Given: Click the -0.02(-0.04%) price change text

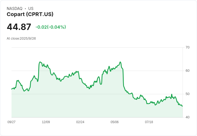Looking at the screenshot, I should [51, 27].
